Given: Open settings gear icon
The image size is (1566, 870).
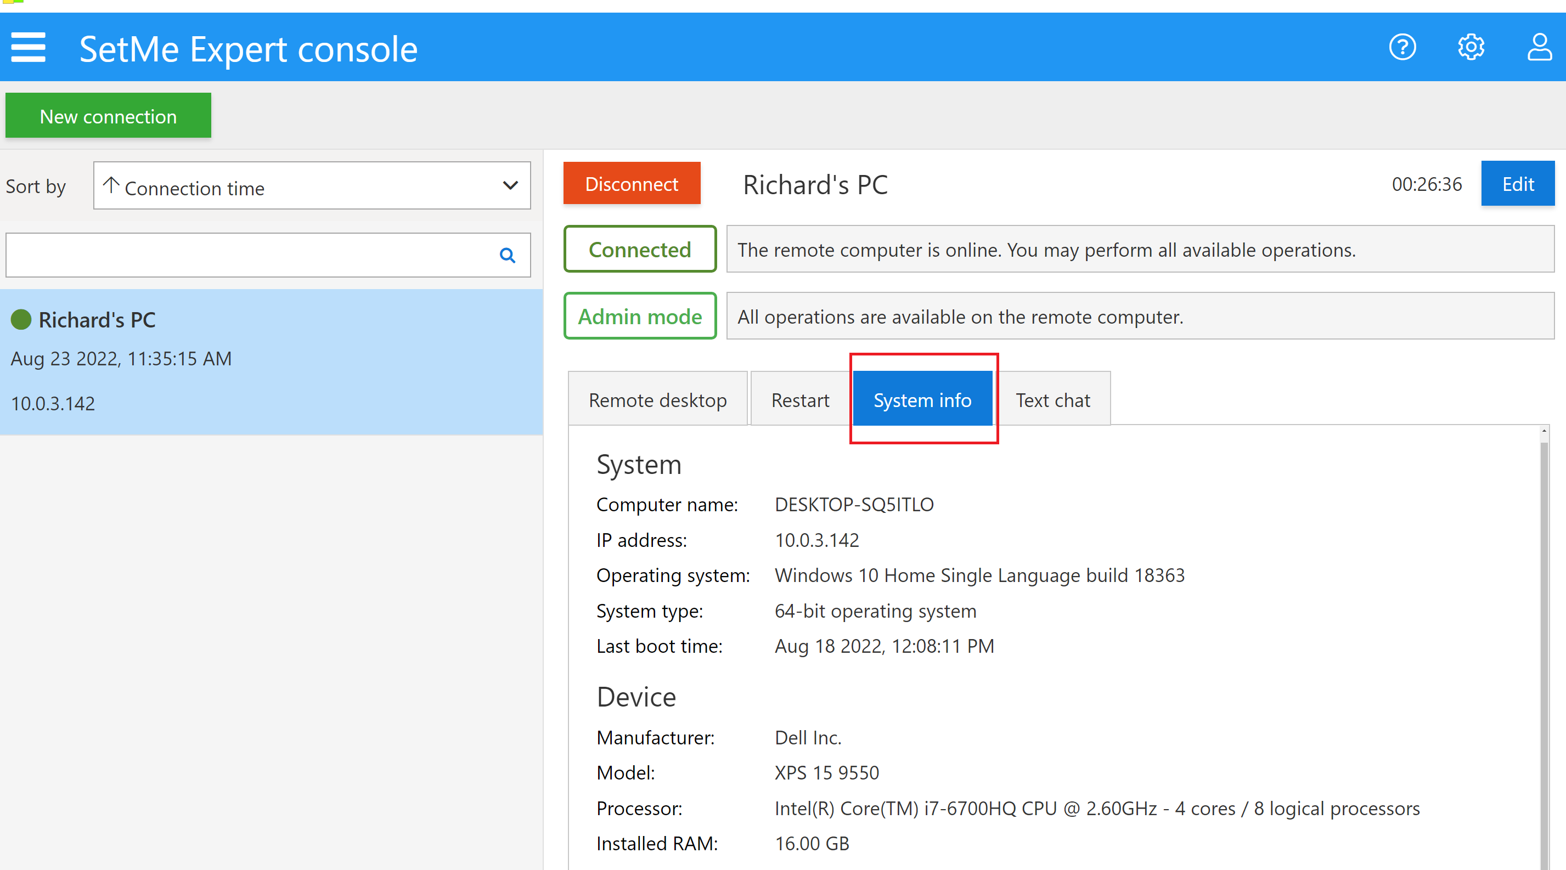Looking at the screenshot, I should coord(1471,47).
